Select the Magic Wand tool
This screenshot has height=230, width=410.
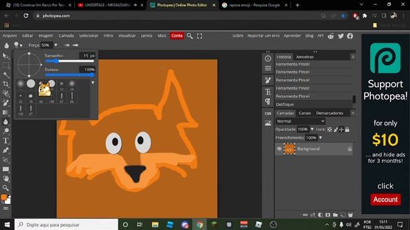tap(6, 75)
